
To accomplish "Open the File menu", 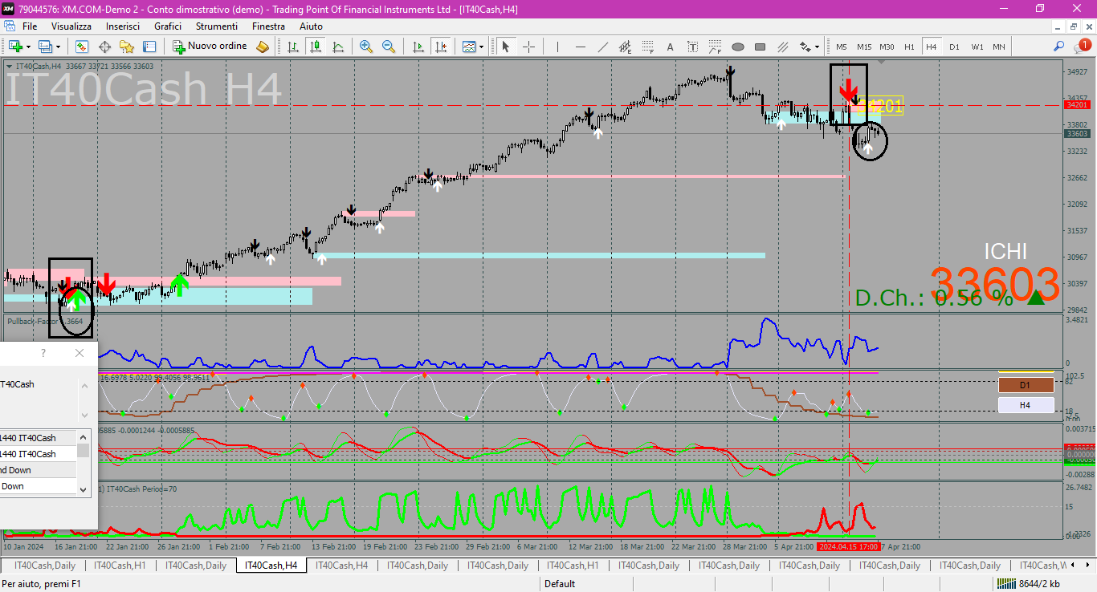I will tap(30, 26).
